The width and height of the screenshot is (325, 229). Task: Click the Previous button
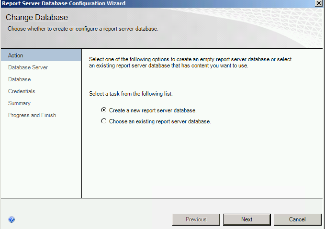click(196, 219)
